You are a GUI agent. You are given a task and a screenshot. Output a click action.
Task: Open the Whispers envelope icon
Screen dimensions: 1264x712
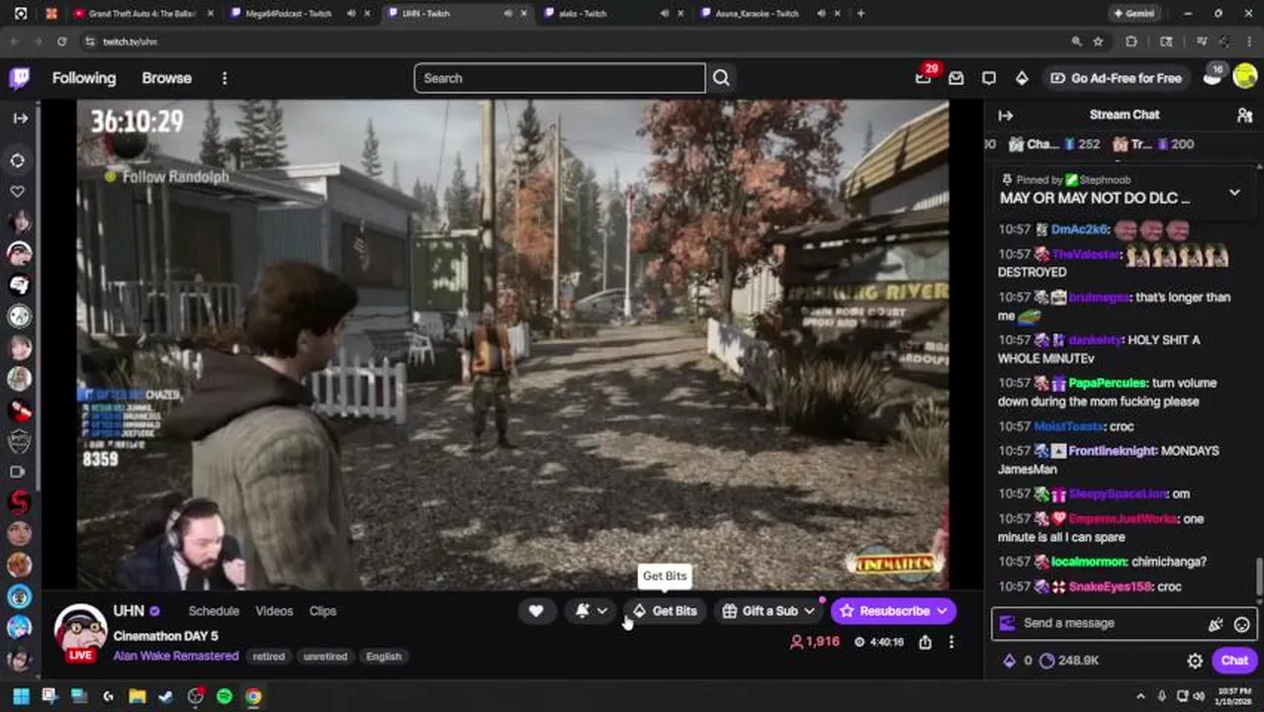(956, 78)
